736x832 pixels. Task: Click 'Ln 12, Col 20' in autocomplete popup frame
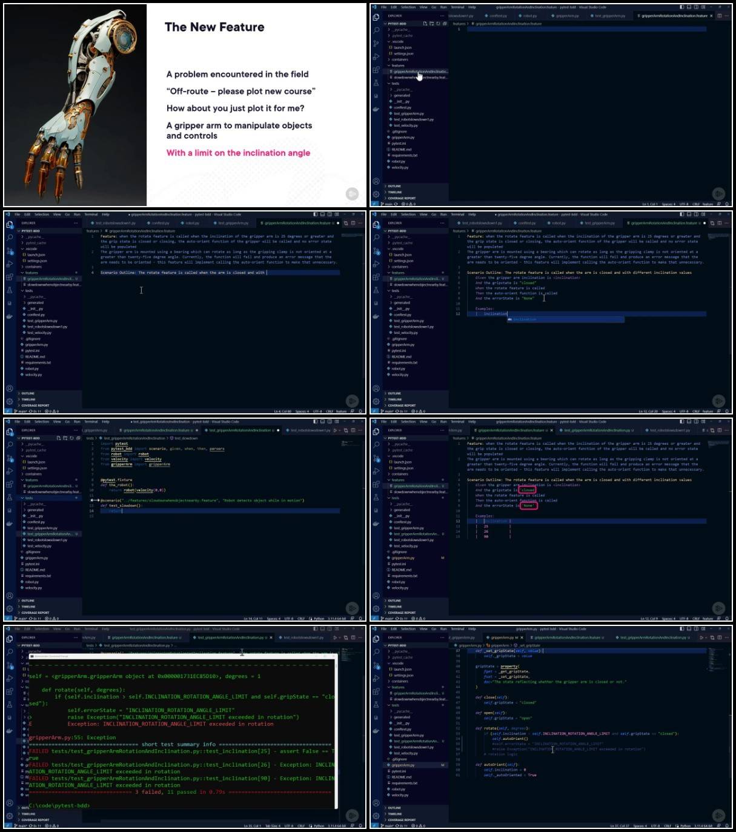[x=648, y=411]
